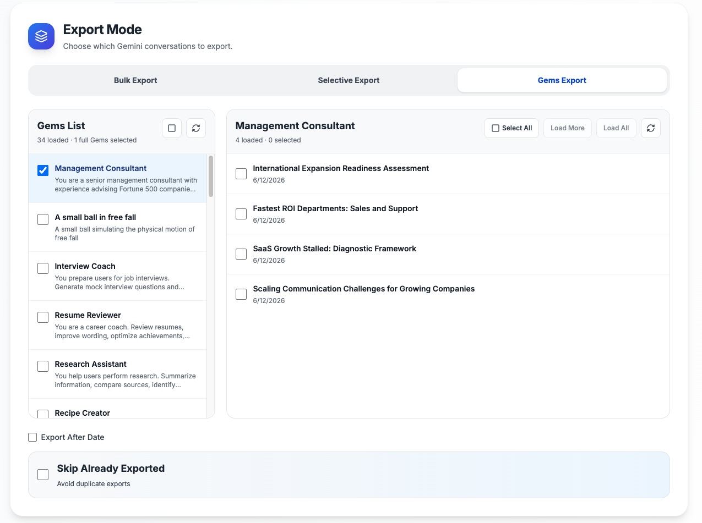
Task: Click International Expansion Readiness Assessment title
Action: [341, 168]
